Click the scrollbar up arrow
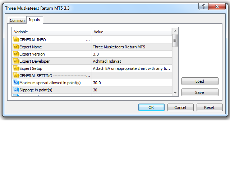The image size is (230, 172). pos(175,31)
